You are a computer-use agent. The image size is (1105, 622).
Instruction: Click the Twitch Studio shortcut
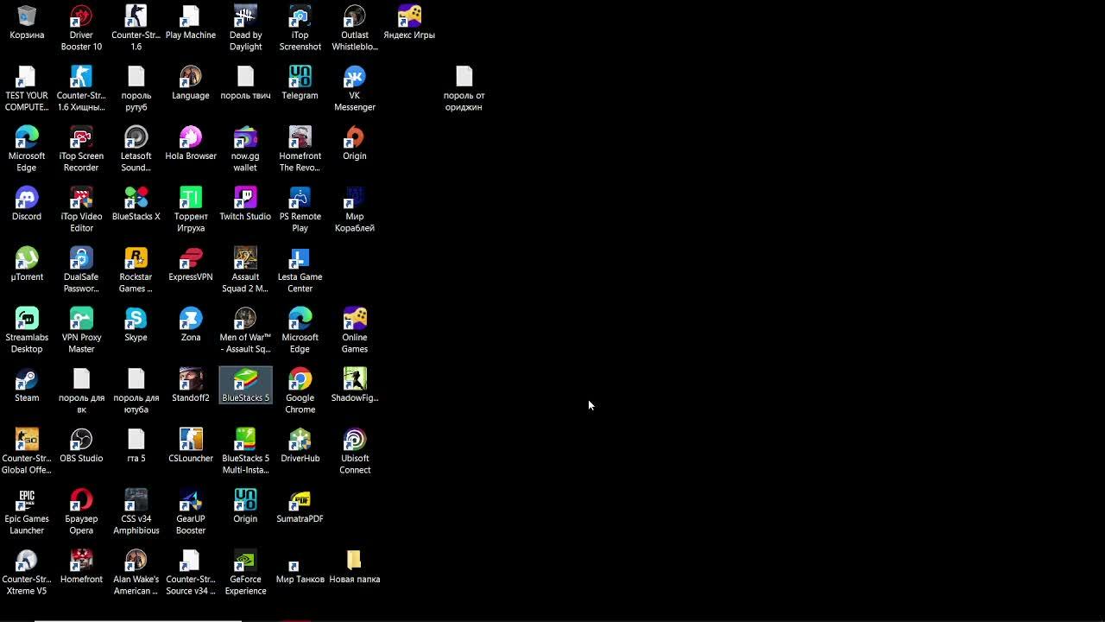point(245,204)
